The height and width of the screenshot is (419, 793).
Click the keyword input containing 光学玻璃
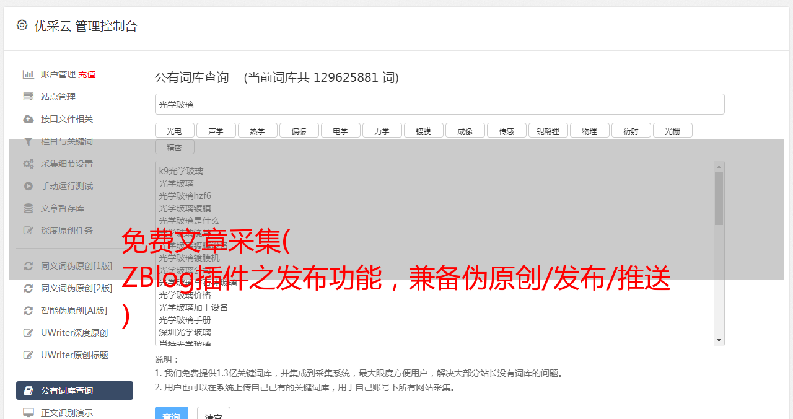coord(439,104)
